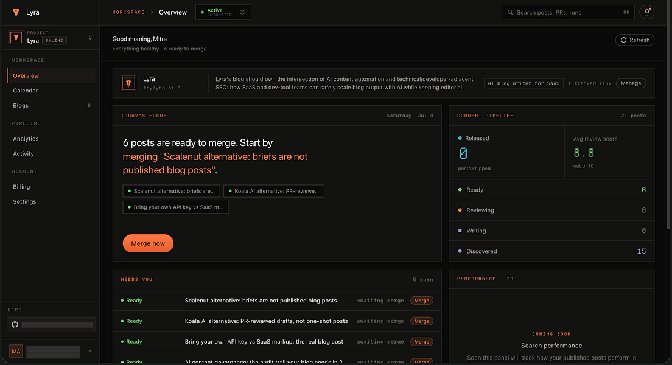Click the Overview breadcrumb
The height and width of the screenshot is (365, 672).
[173, 12]
